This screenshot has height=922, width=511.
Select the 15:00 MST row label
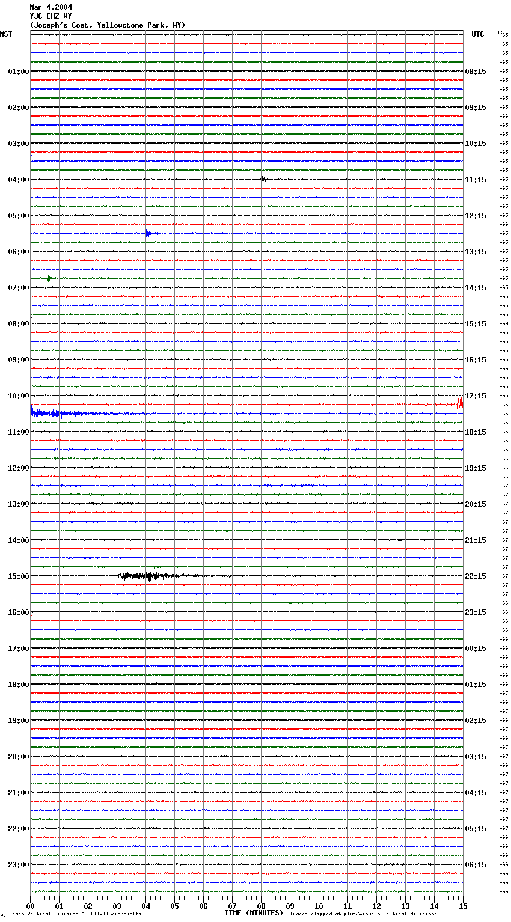pos(19,576)
